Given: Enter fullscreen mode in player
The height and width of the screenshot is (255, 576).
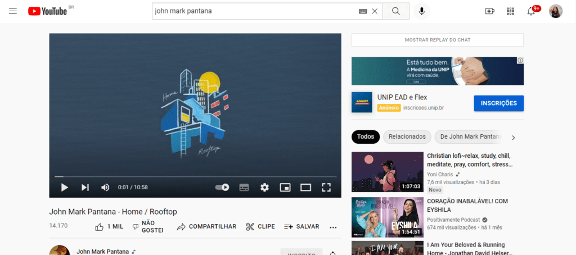Looking at the screenshot, I should tap(326, 187).
